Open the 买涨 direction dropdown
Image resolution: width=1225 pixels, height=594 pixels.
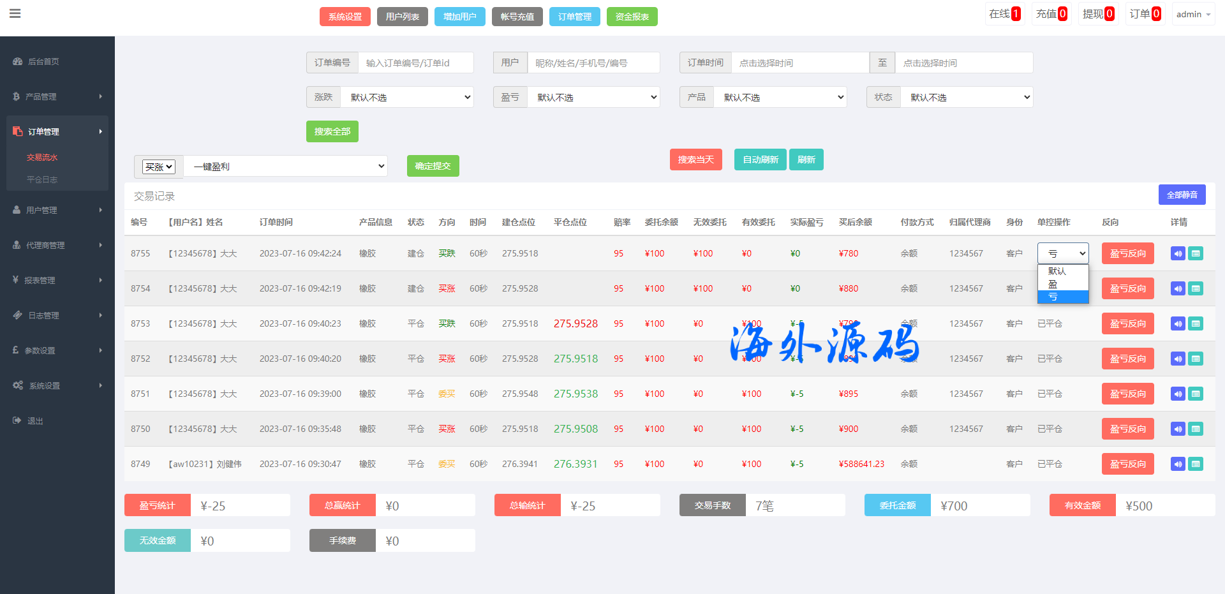(x=159, y=167)
